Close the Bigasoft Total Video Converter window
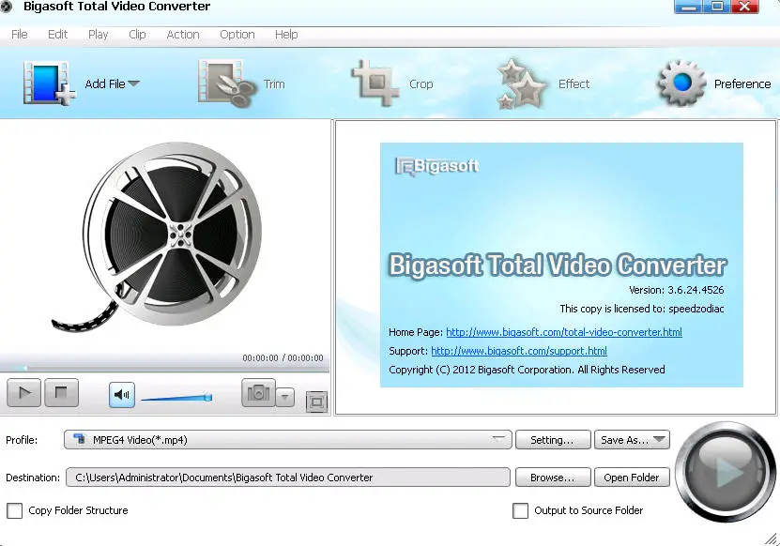This screenshot has width=780, height=546. point(745,7)
